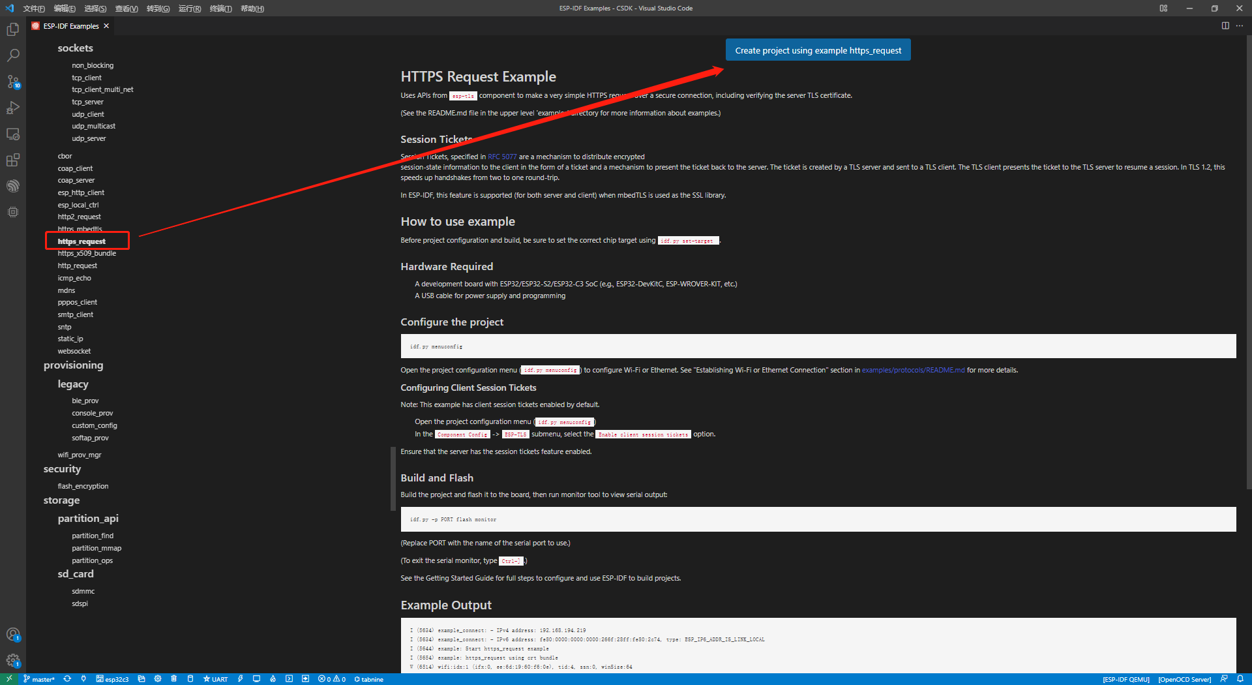
Task: Open the ESP-IDF Explorer (Espressif icon)
Action: (x=13, y=186)
